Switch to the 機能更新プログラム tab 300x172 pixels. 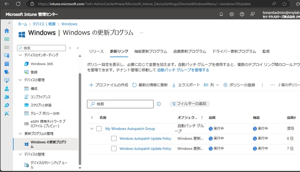[151, 51]
